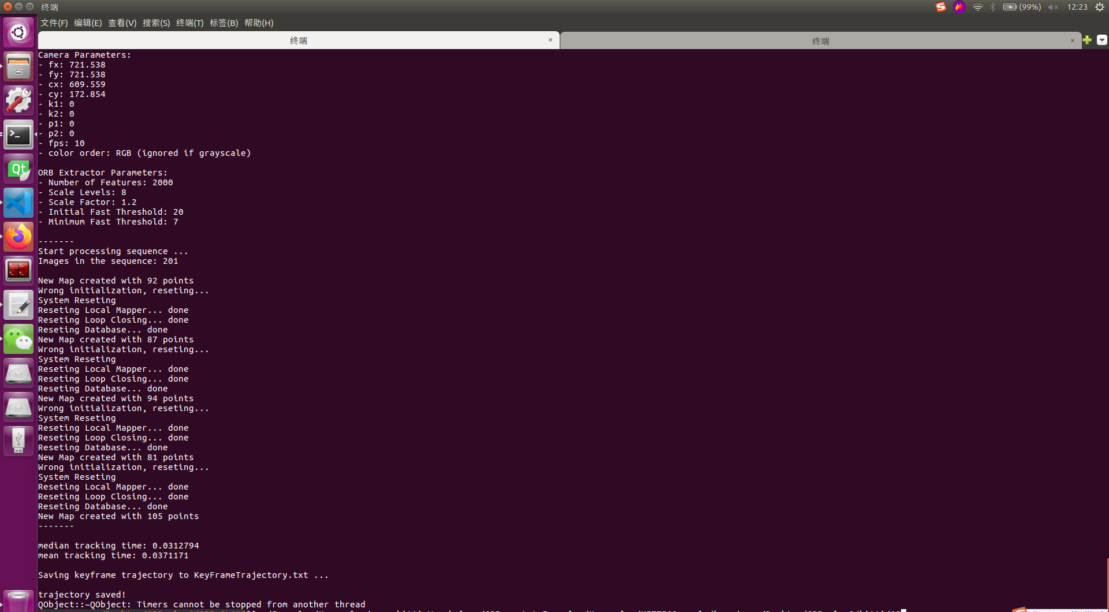Open the USB drive in the dock

click(18, 441)
